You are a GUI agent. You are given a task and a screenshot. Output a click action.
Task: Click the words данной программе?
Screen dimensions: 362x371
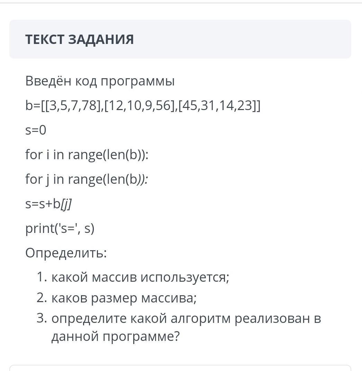pos(116,336)
